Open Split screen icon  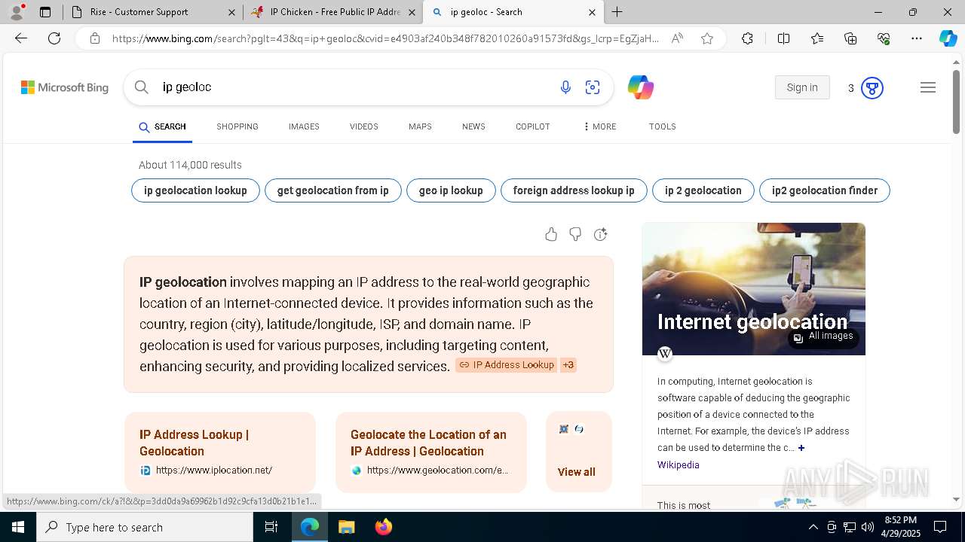pyautogui.click(x=783, y=38)
